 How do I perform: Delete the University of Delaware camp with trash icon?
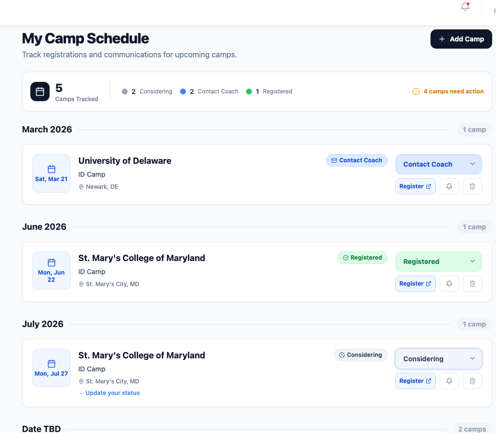472,186
